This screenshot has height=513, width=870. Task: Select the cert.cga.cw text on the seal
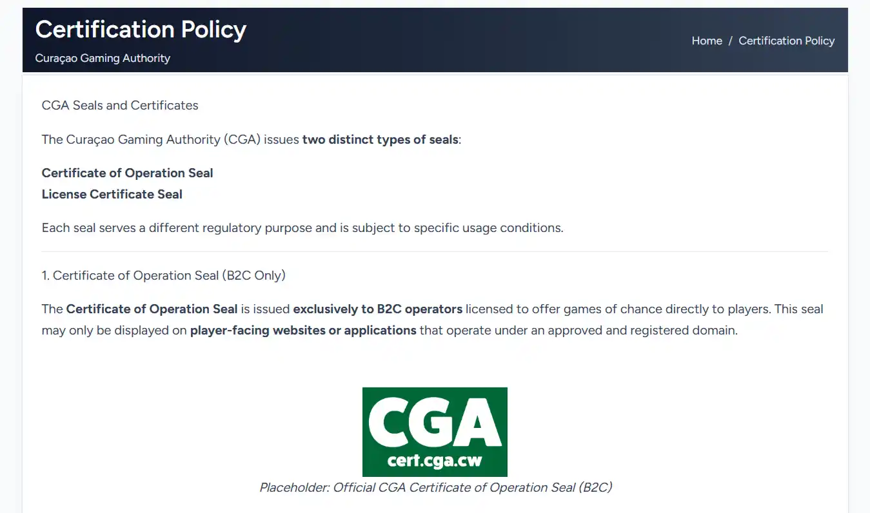[435, 461]
